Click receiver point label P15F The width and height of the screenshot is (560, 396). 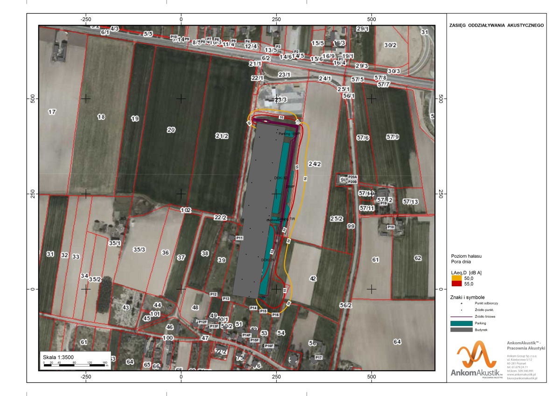click(x=254, y=340)
